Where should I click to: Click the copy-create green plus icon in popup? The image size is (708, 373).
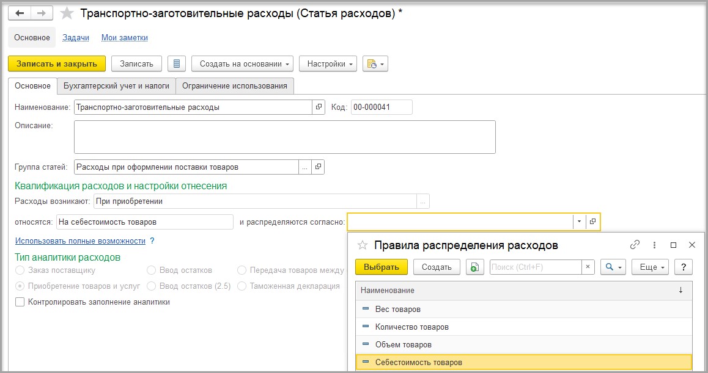[x=474, y=267]
